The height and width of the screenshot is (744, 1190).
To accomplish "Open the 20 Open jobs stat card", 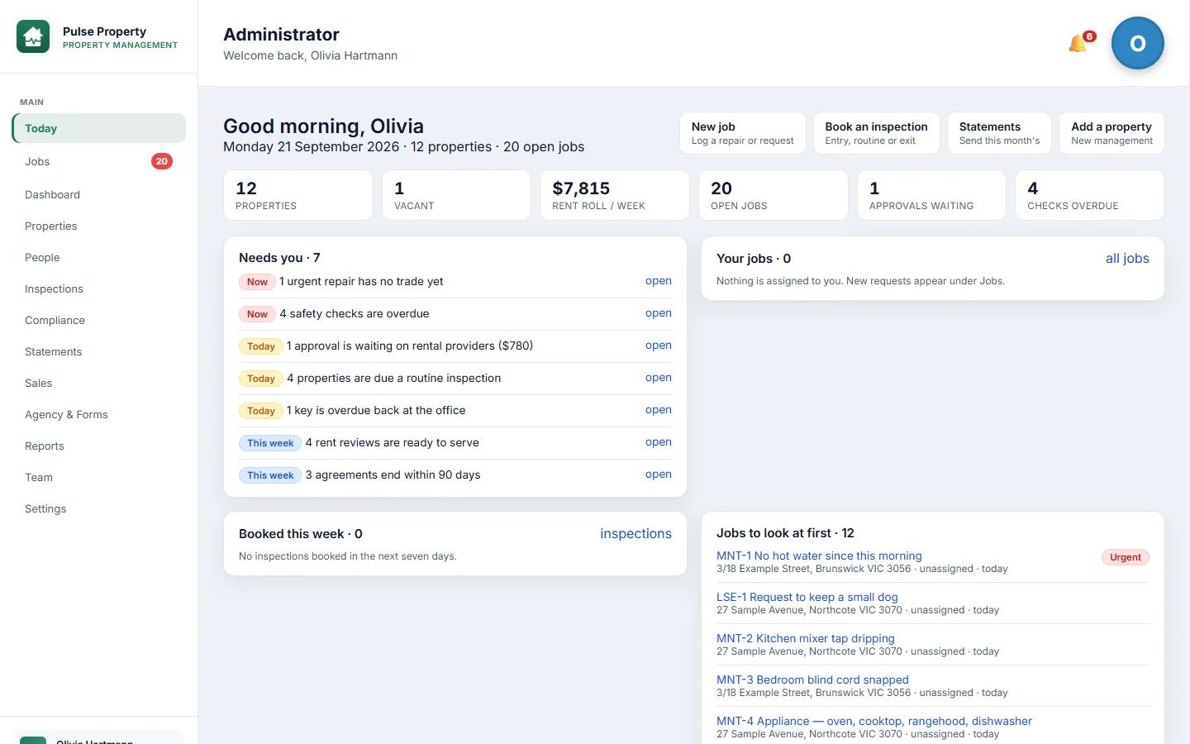I will tap(773, 195).
